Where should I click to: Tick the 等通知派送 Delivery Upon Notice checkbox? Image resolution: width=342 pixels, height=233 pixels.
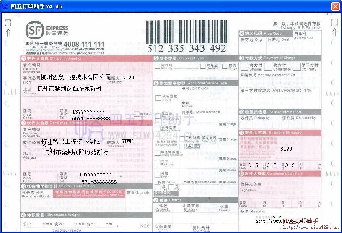[158, 153]
